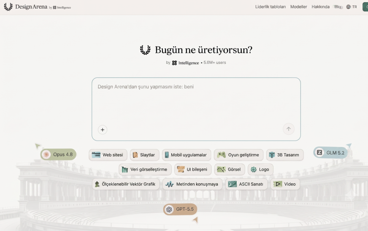Click the Opus 4.8 starburst icon

(x=46, y=155)
